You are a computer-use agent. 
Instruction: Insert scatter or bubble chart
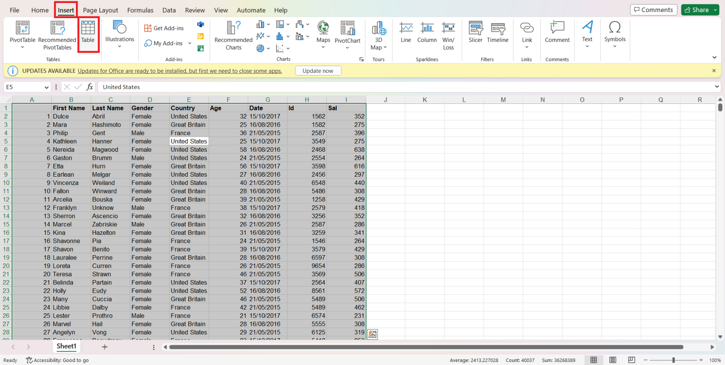(283, 48)
